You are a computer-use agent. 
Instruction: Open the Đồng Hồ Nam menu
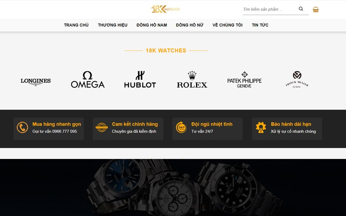152,25
